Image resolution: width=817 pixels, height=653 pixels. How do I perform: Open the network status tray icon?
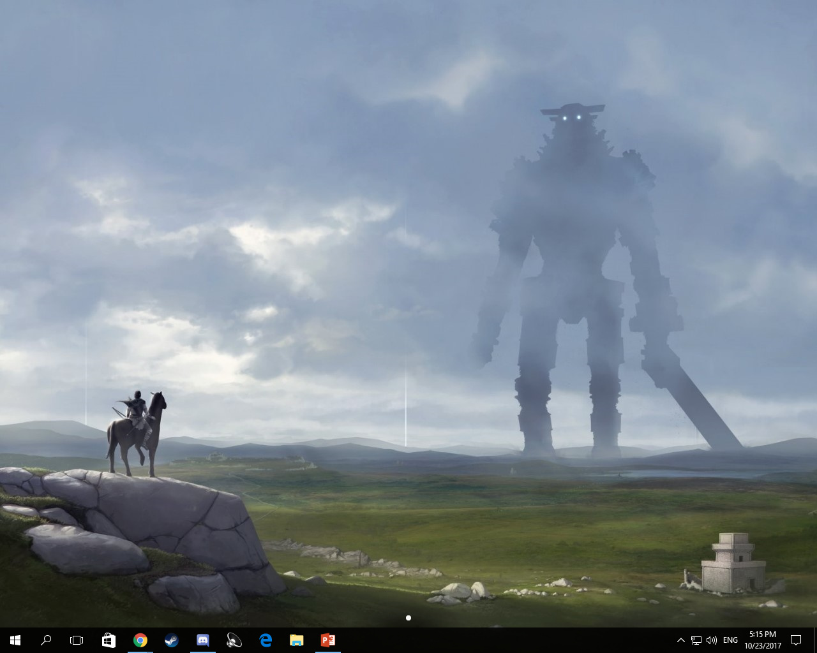696,640
